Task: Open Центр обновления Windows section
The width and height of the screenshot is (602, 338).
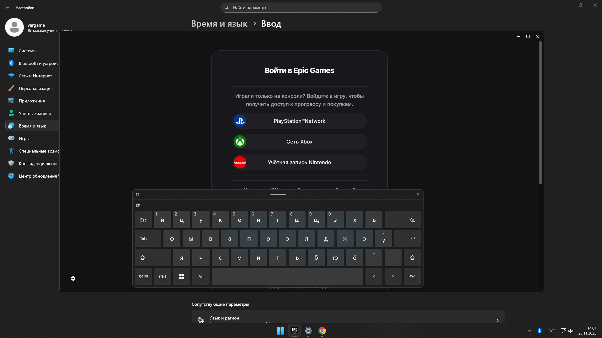Action: click(32, 176)
